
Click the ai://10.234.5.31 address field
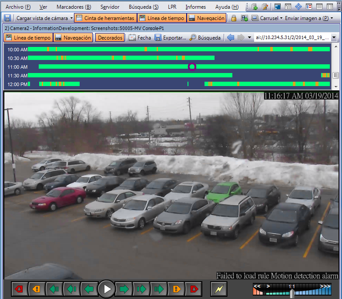[292, 37]
